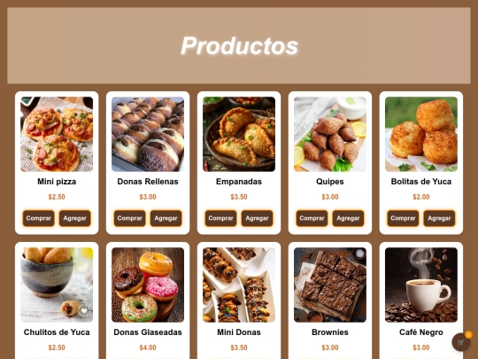The width and height of the screenshot is (478, 359).
Task: Add Bolitas de Yuca with Agregar
Action: pos(439,218)
